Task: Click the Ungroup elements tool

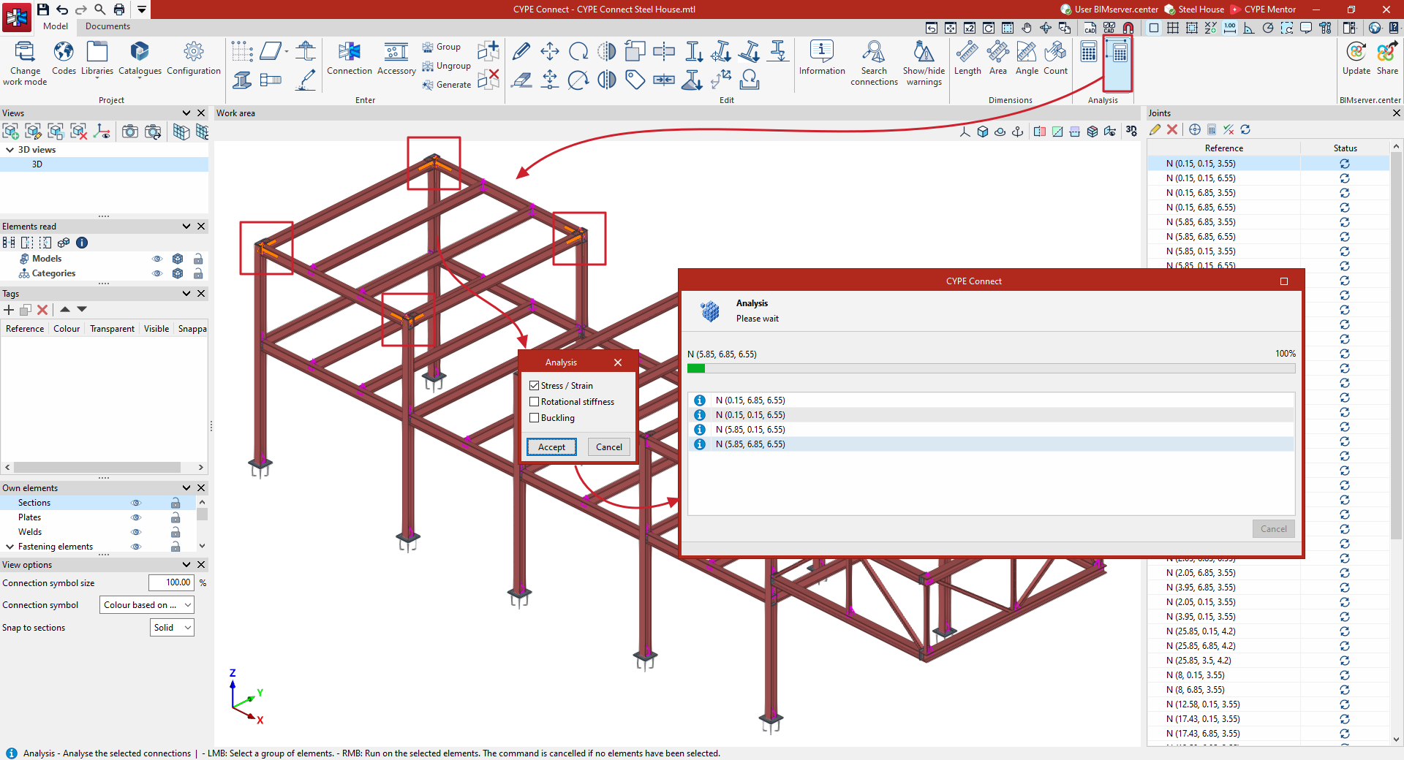Action: (446, 66)
